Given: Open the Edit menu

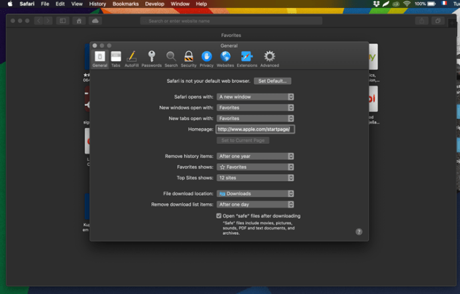Looking at the screenshot, I should [x=60, y=4].
